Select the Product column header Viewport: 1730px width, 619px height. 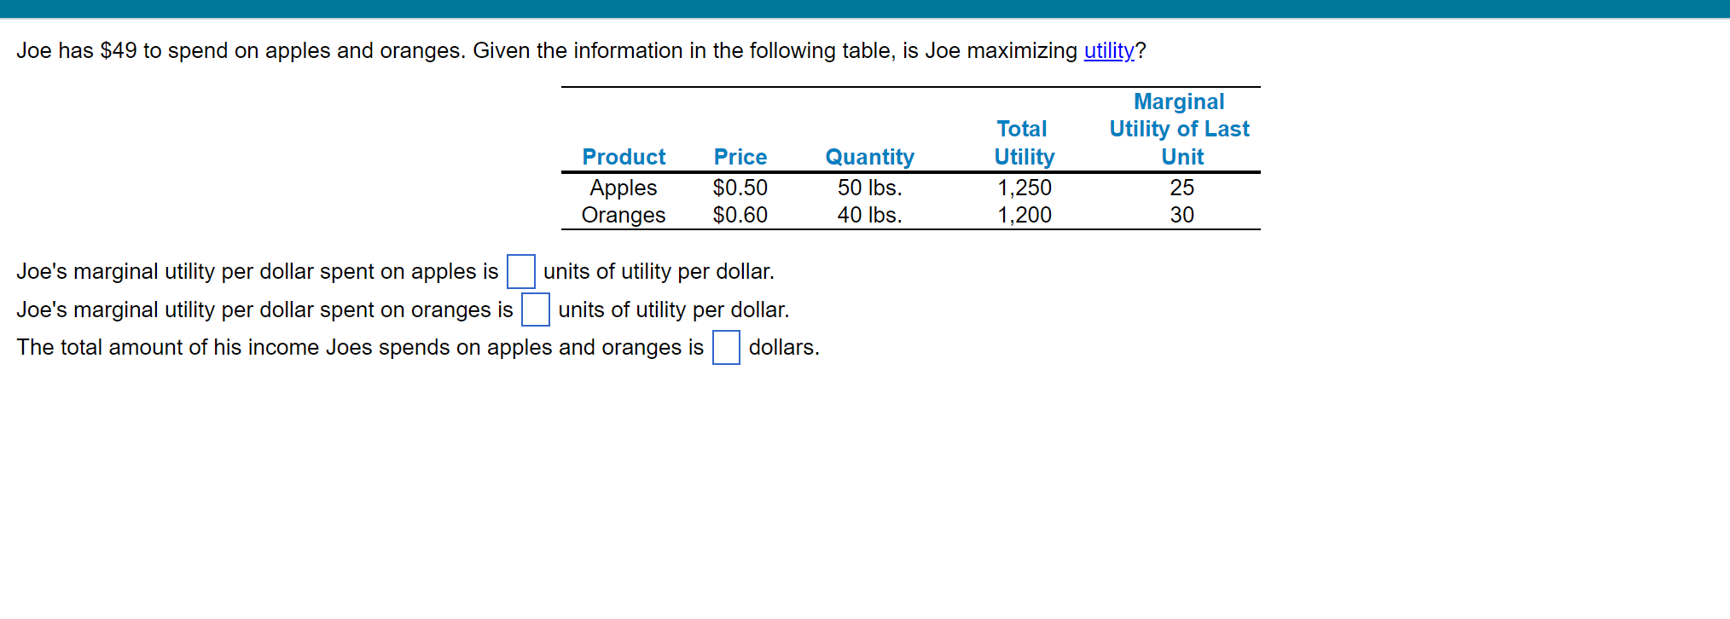coord(624,157)
